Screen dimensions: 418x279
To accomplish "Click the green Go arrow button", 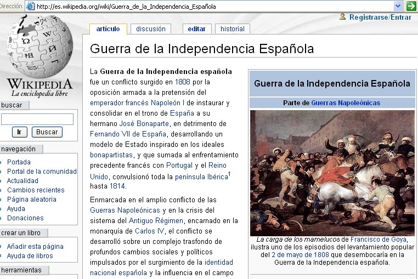I will 411,6.
